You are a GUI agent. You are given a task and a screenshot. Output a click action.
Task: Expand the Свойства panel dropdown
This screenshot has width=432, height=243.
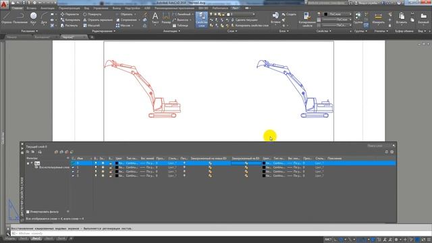tap(324, 31)
